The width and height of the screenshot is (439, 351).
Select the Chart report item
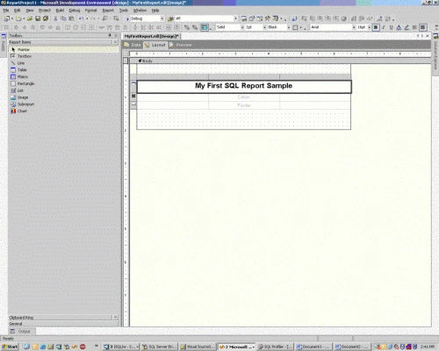click(x=63, y=111)
